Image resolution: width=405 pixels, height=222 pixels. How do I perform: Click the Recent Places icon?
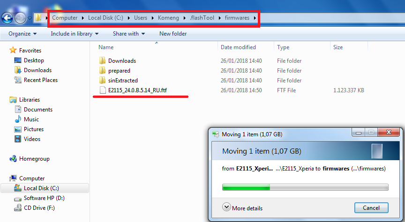tap(18, 80)
